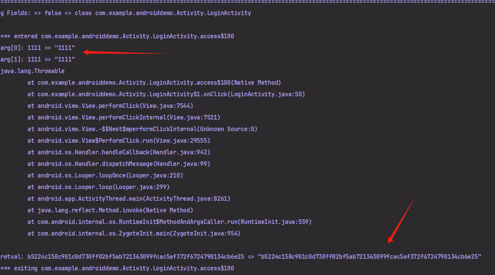Viewport: 495px width, 275px height.
Task: Click the "*** entered" access$100 log line
Action: (117, 36)
